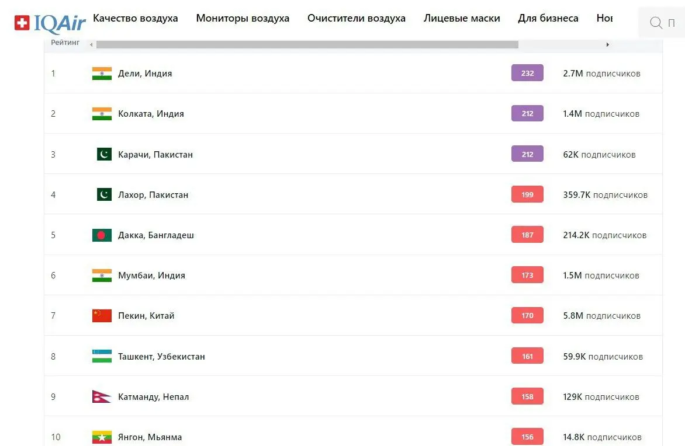The image size is (685, 446).
Task: Click the Bangladesh flag beside Dhaka
Action: click(102, 235)
